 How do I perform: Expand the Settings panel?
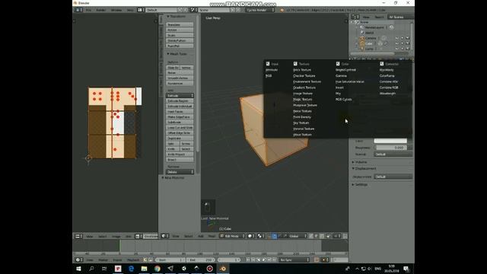coord(360,184)
